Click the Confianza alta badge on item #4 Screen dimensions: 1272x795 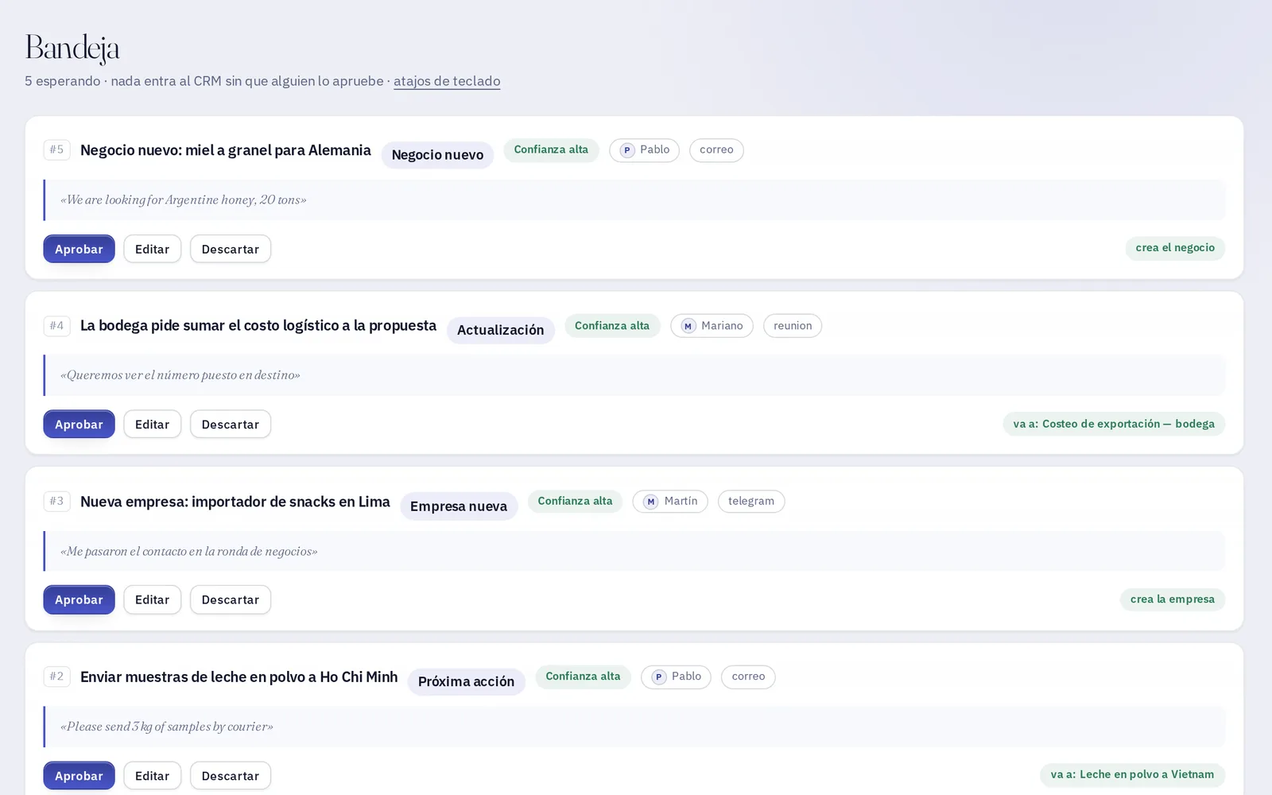tap(612, 326)
